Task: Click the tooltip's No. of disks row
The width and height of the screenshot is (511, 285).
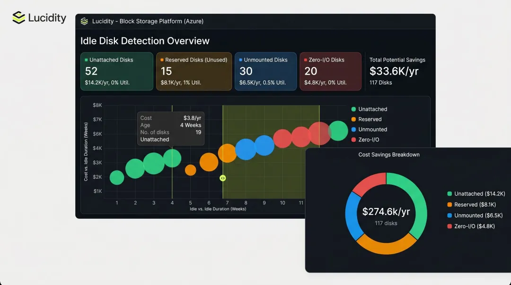Action: 171,132
